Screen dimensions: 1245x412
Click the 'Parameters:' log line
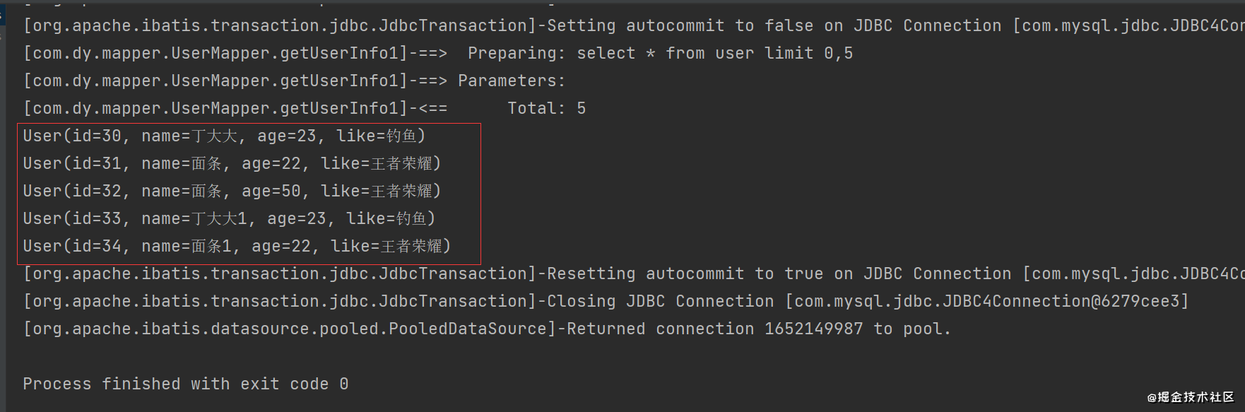pos(295,81)
